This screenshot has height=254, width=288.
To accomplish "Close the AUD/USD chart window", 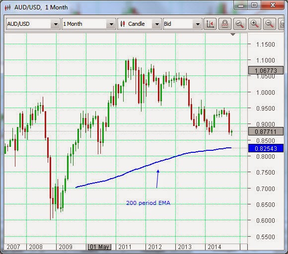I will (x=273, y=5).
